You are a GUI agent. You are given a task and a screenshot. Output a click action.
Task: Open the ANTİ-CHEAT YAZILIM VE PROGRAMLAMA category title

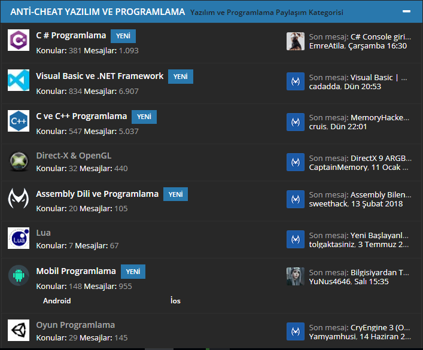point(98,12)
